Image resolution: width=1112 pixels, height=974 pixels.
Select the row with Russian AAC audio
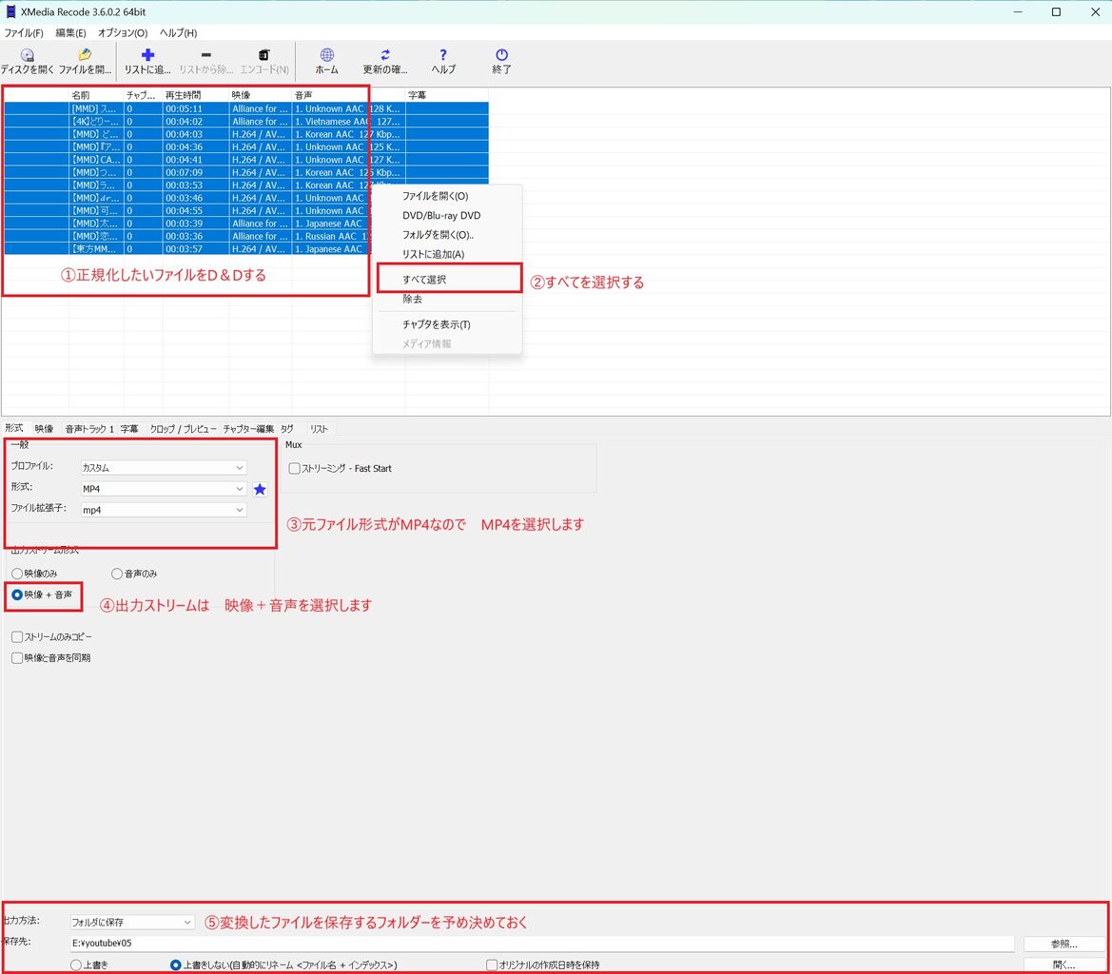(x=188, y=237)
